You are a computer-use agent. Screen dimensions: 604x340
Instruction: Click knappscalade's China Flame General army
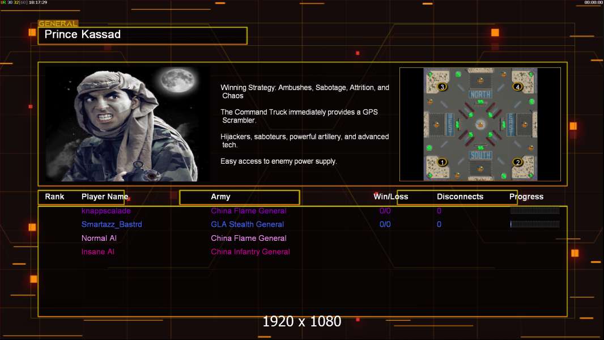tap(249, 211)
